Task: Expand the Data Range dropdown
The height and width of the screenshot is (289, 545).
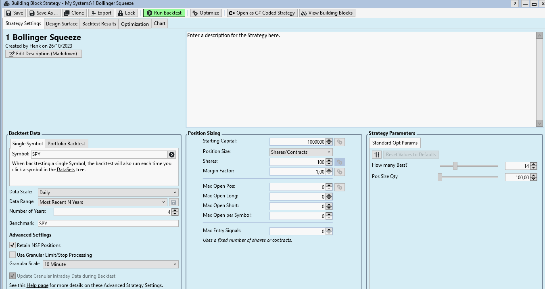Action: click(x=102, y=202)
